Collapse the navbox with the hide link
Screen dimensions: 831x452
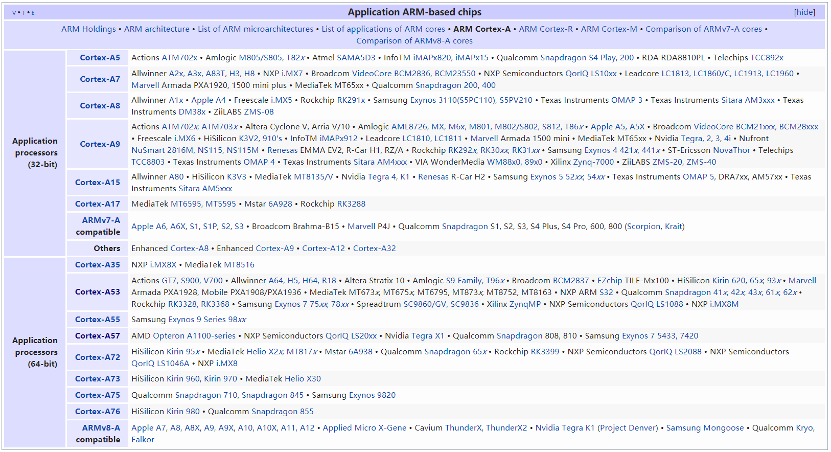(804, 12)
